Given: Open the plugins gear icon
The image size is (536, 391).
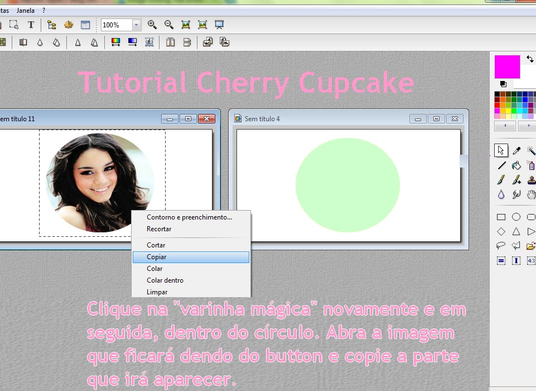Looking at the screenshot, I should point(69,25).
